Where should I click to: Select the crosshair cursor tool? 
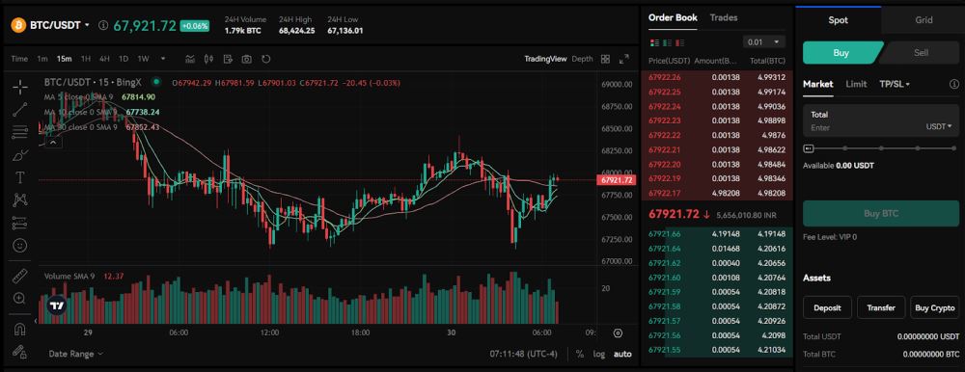coord(19,87)
